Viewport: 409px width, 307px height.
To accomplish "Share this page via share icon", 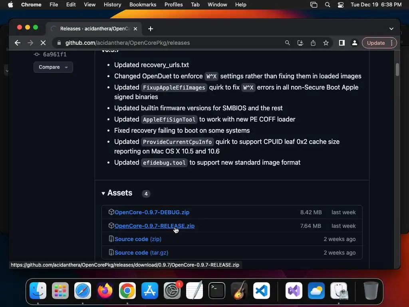I will coord(313,43).
